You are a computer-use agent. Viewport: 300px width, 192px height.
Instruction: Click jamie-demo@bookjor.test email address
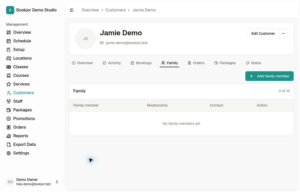pyautogui.click(x=127, y=43)
